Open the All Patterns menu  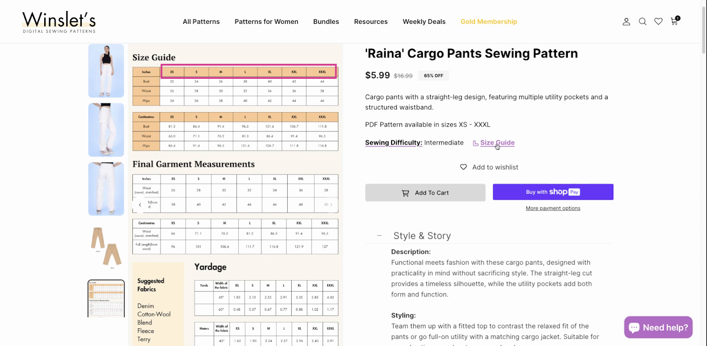tap(201, 22)
